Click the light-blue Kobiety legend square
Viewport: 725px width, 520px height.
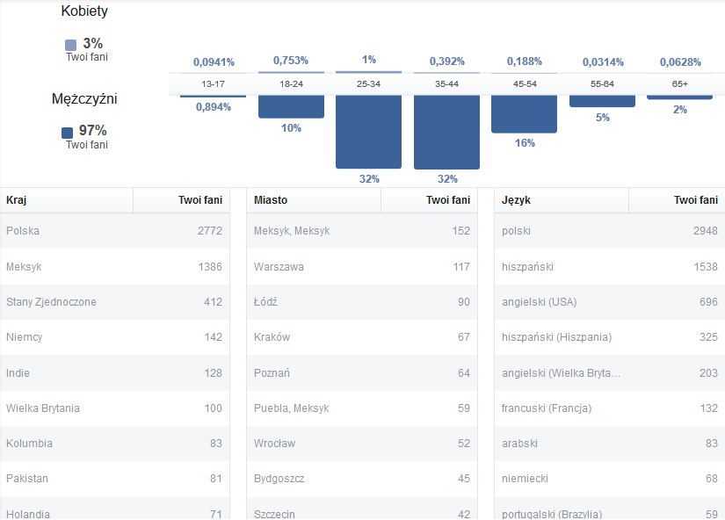click(x=70, y=45)
